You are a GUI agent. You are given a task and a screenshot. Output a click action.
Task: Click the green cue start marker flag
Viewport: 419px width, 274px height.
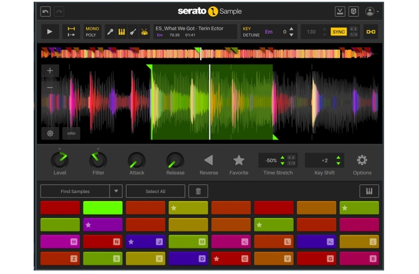(149, 67)
